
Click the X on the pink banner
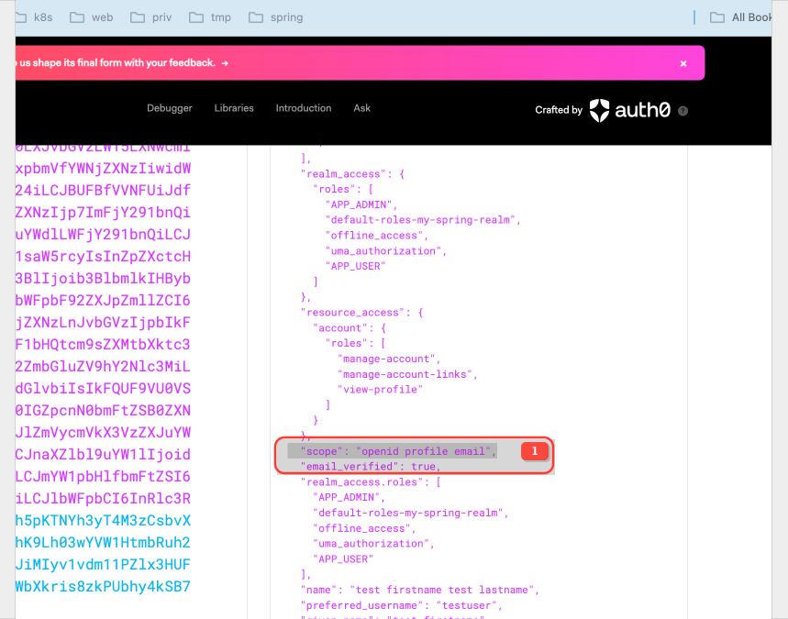click(x=683, y=62)
